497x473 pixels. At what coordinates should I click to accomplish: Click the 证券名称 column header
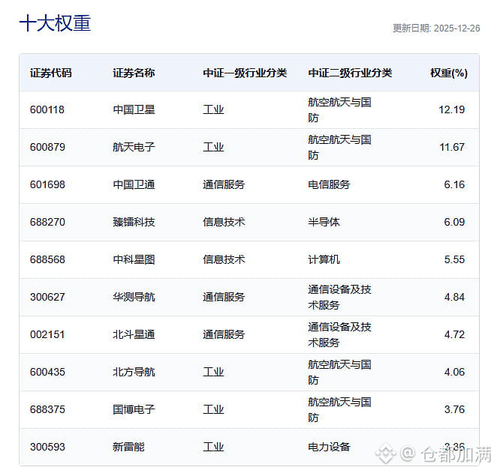pos(134,73)
